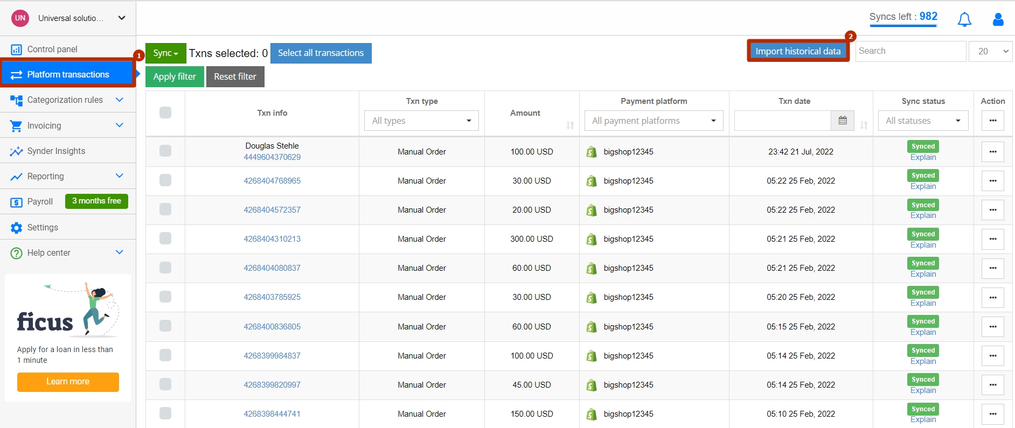The width and height of the screenshot is (1015, 428).
Task: Click Import historical data button
Action: pos(798,51)
